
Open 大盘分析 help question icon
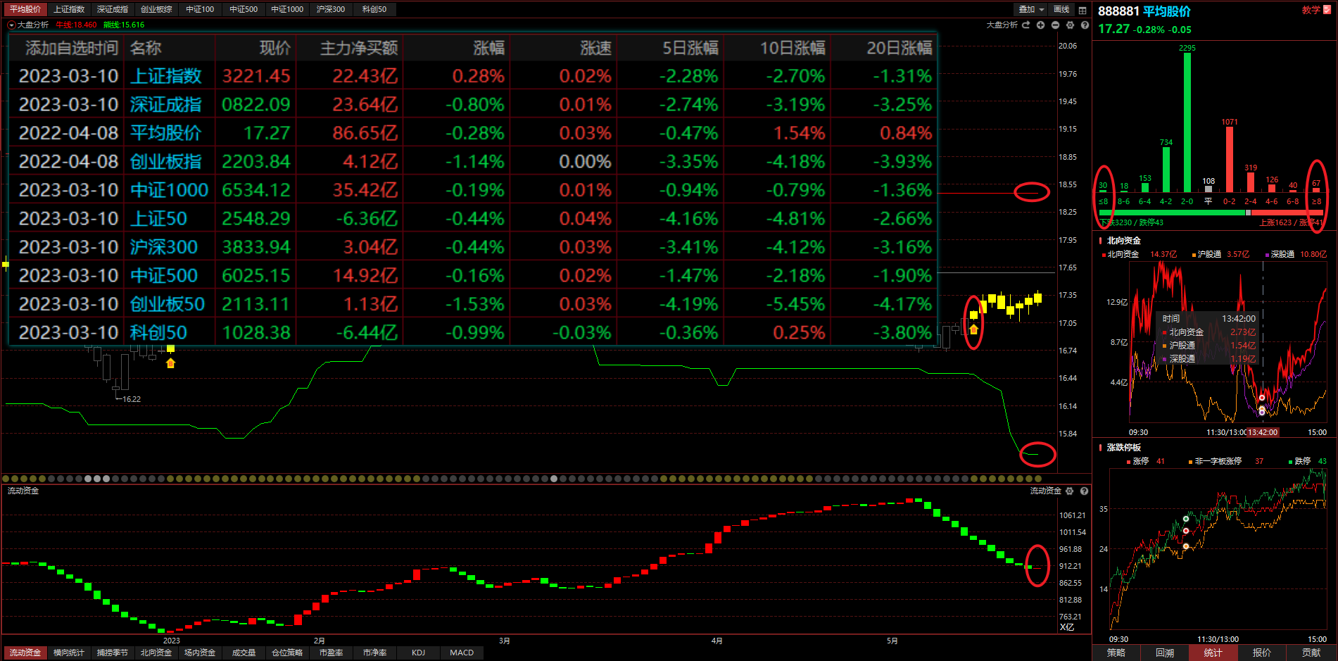pos(1085,25)
